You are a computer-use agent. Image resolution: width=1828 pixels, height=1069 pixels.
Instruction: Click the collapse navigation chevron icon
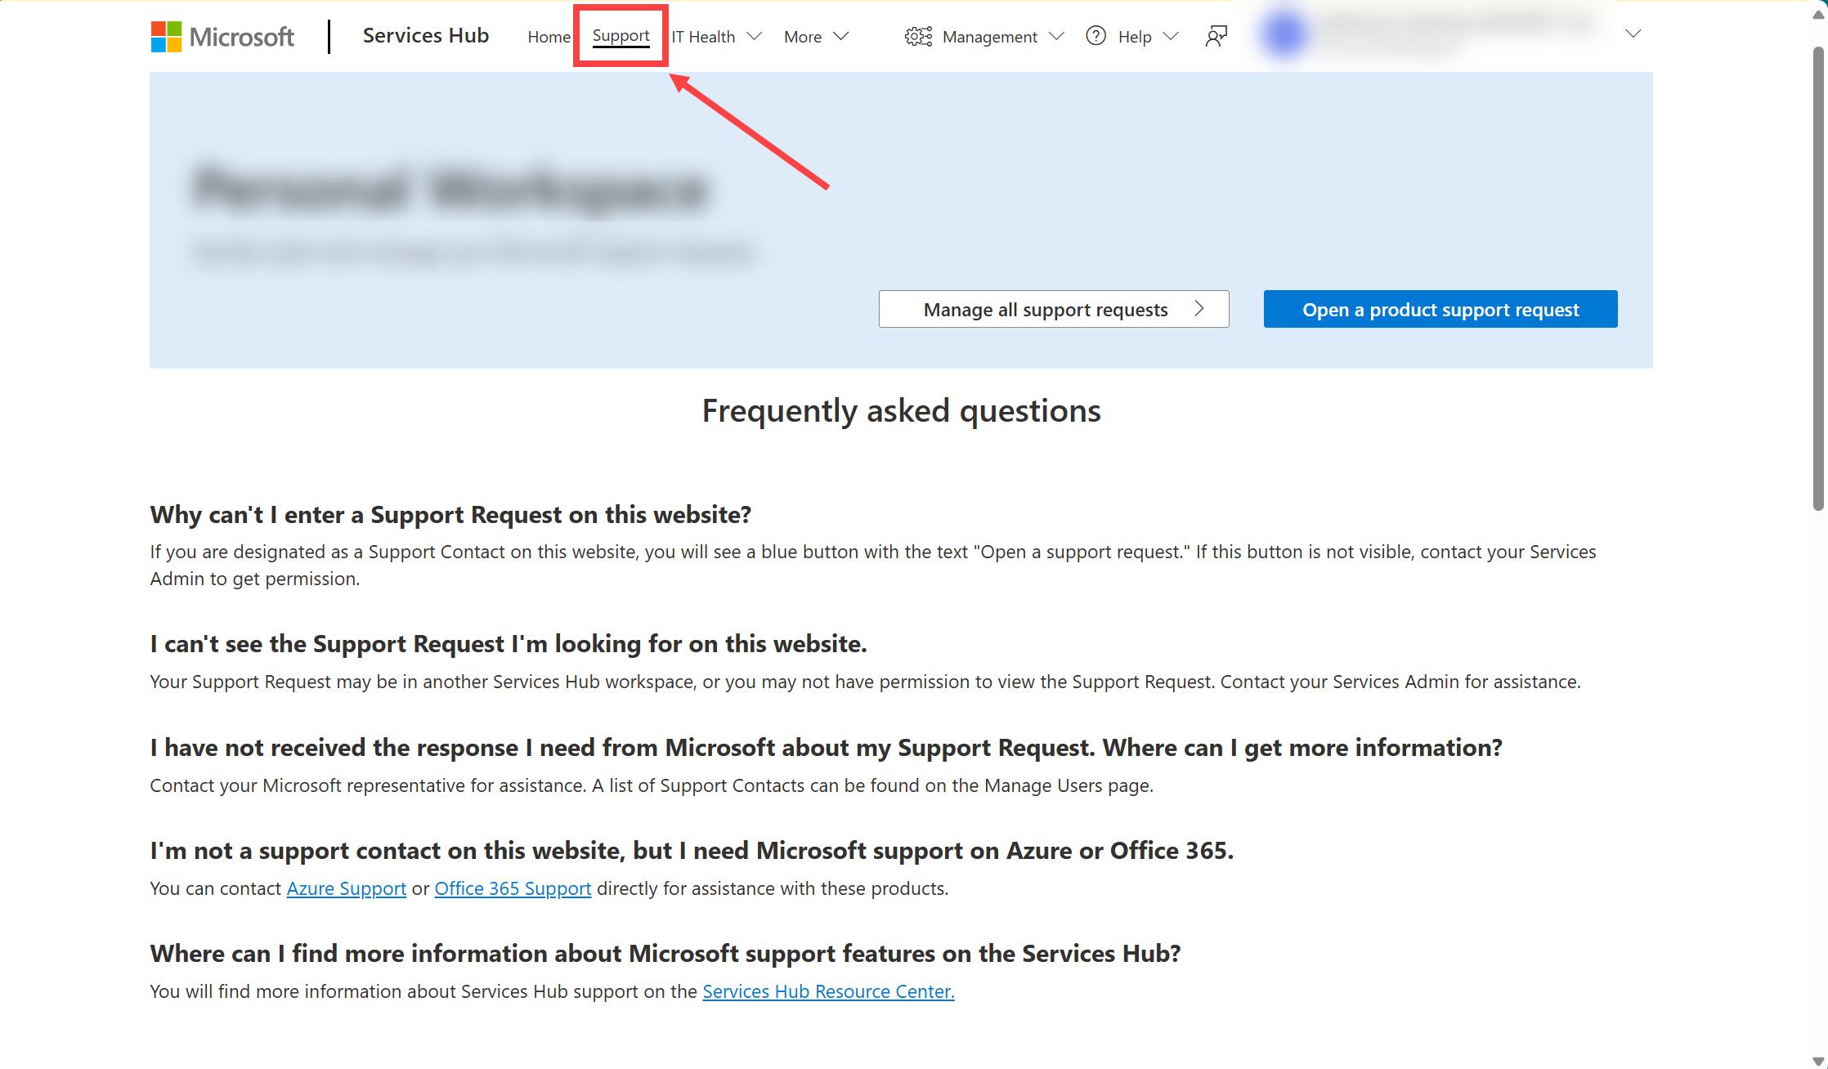pos(1633,33)
